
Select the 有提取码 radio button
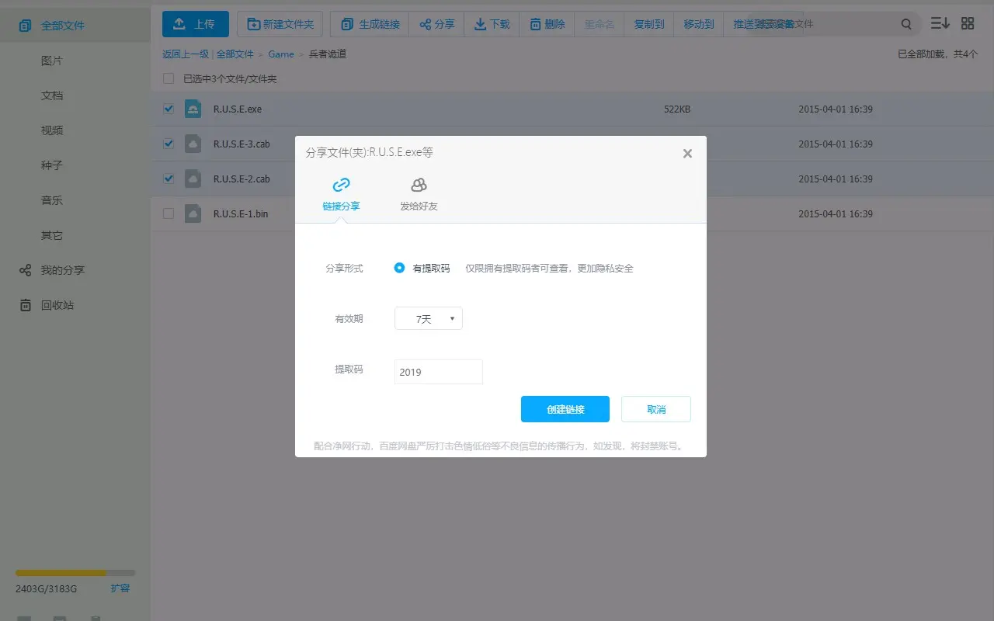click(399, 268)
